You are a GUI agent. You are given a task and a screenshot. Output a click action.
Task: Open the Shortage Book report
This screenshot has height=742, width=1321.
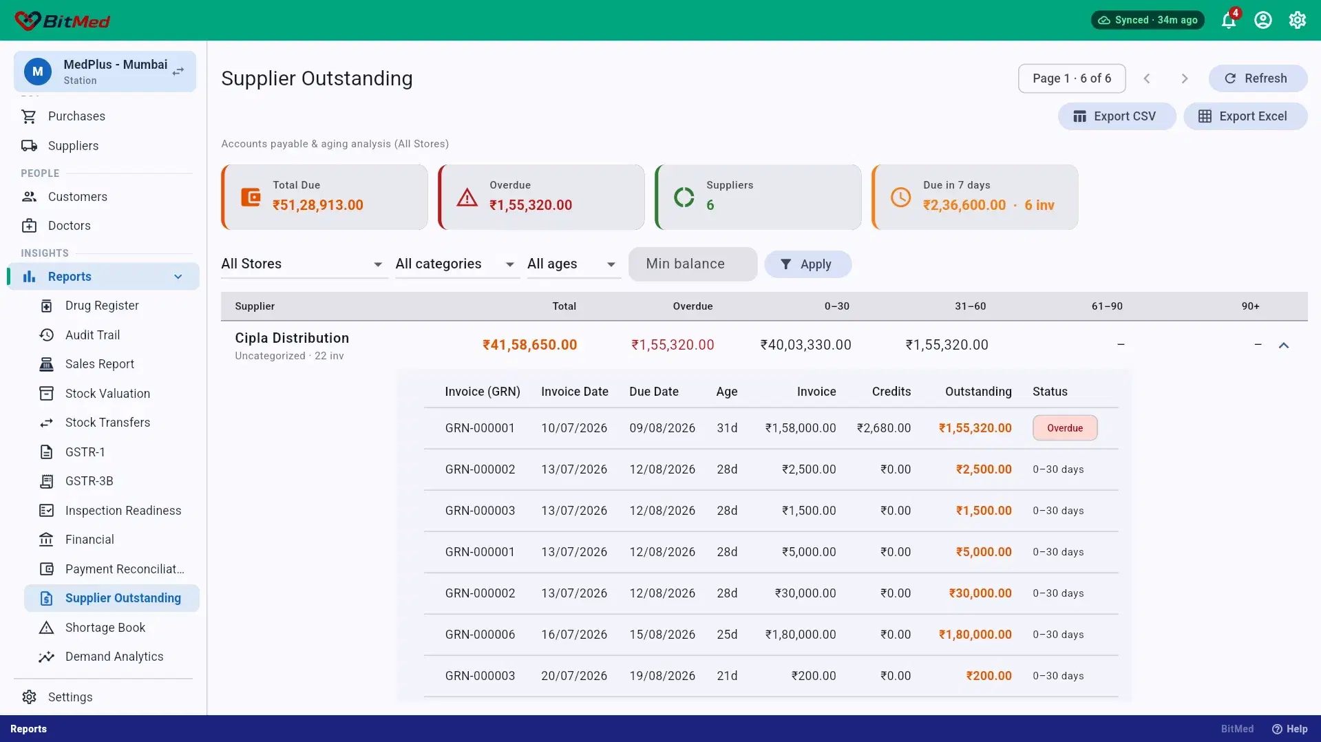coord(112,628)
